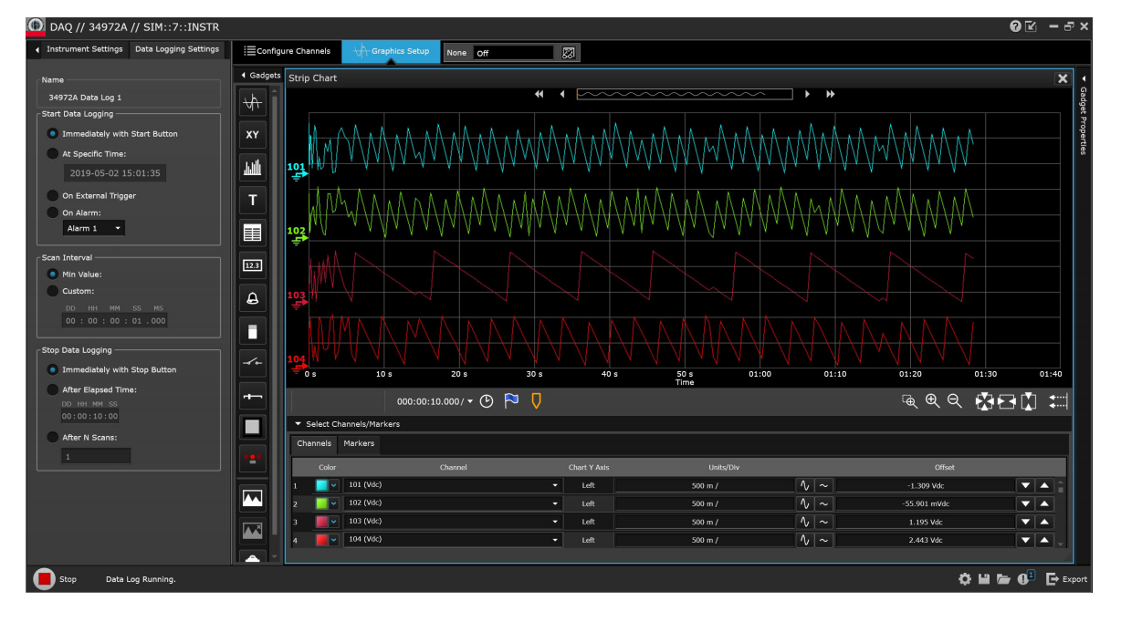
Task: Open the Configure Channels tab
Action: pyautogui.click(x=287, y=52)
